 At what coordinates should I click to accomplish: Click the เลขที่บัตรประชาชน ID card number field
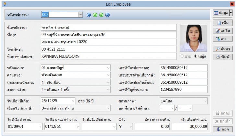tap(184, 68)
